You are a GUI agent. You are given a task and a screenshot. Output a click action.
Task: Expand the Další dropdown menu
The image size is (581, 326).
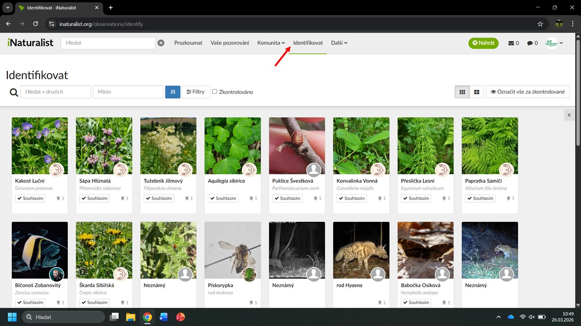tap(339, 43)
